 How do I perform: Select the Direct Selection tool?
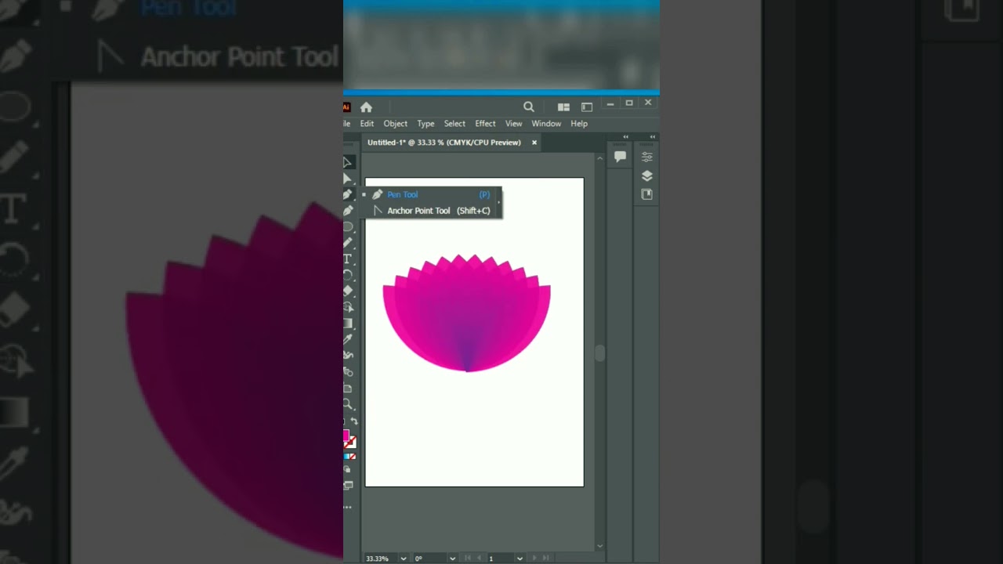348,179
